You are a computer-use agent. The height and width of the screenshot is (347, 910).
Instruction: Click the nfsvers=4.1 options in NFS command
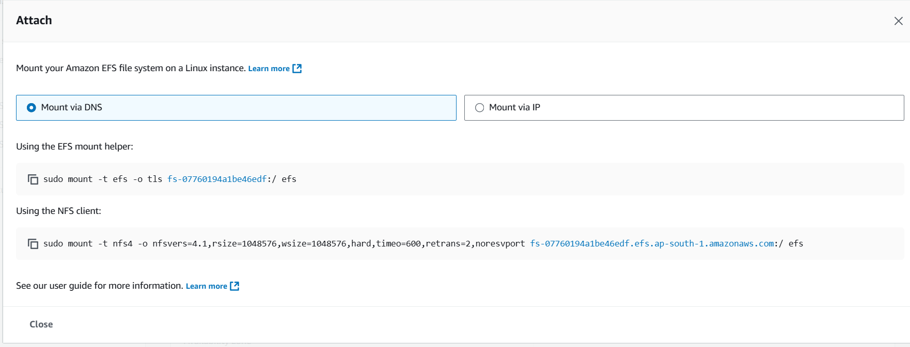click(339, 243)
